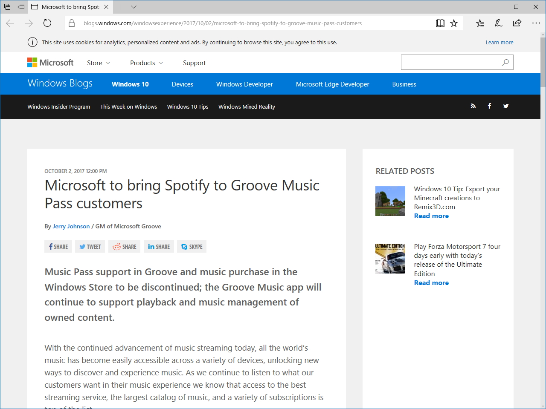Viewport: 546px width, 409px height.
Task: Click the scrollbar down arrow
Action: [543, 406]
